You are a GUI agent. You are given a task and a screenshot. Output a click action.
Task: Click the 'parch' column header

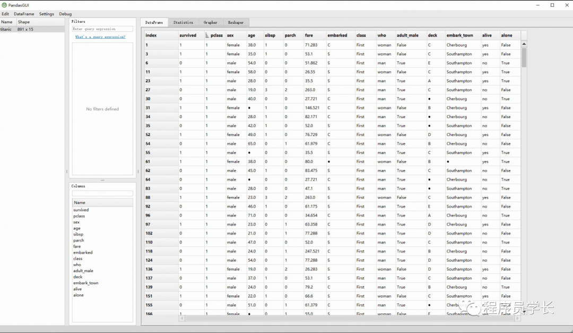pos(293,35)
